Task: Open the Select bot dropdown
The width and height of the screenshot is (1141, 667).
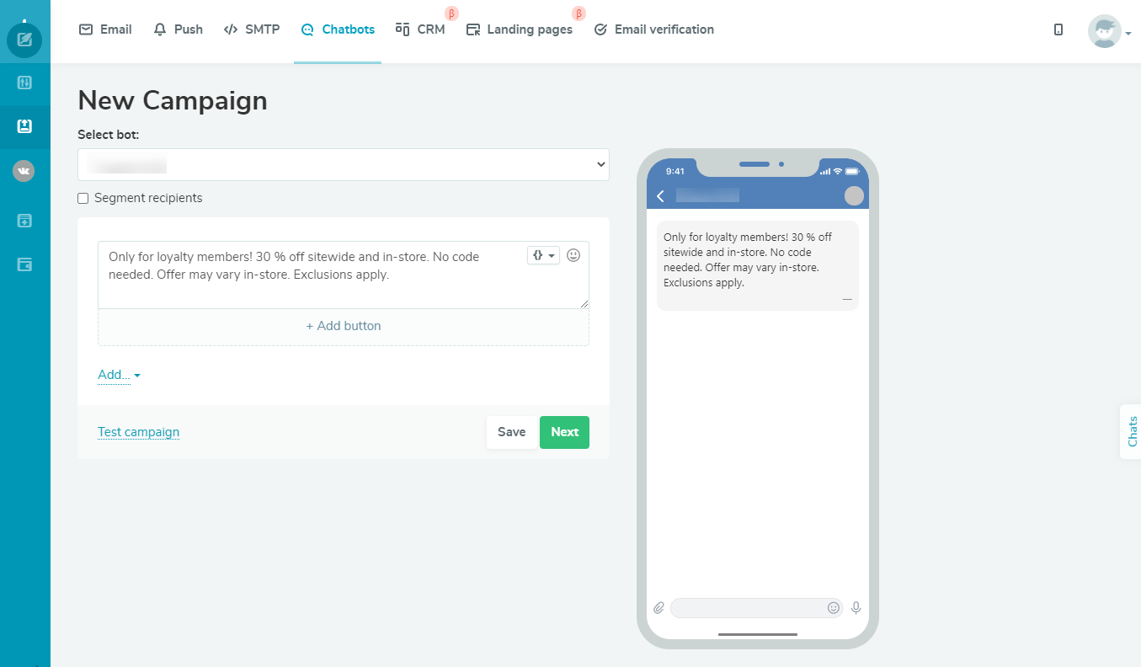Action: (343, 164)
